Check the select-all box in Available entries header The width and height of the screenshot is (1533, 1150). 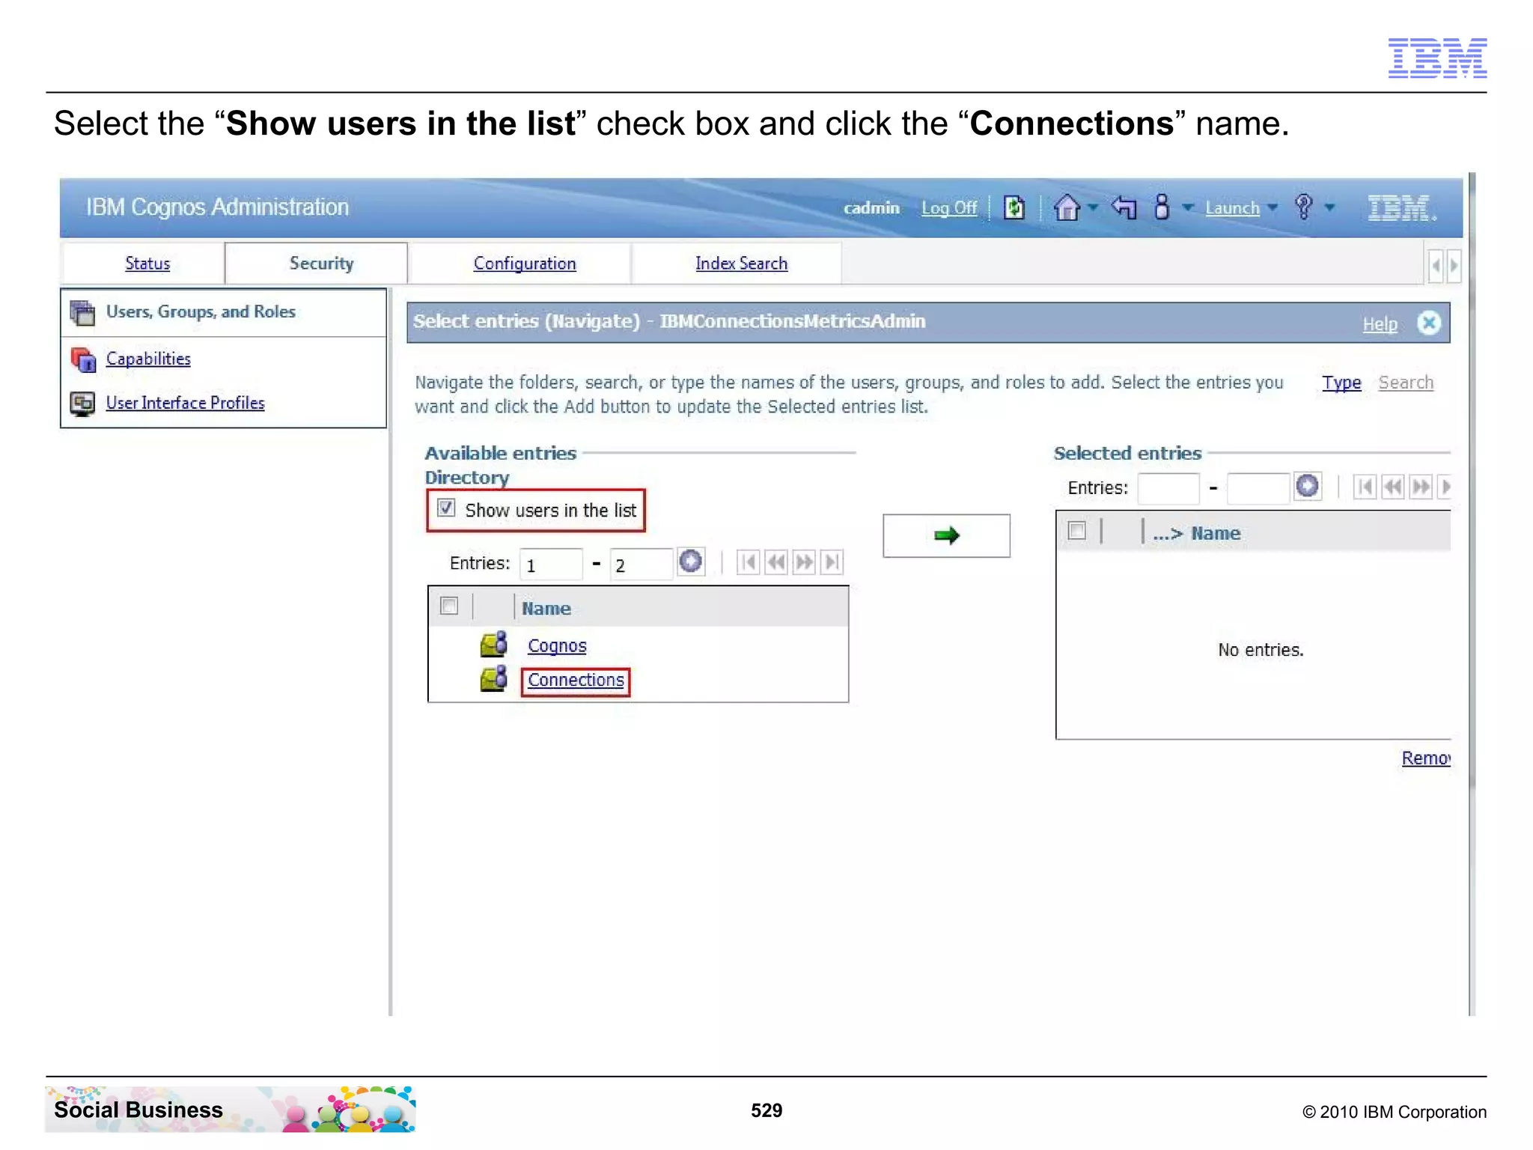(449, 606)
